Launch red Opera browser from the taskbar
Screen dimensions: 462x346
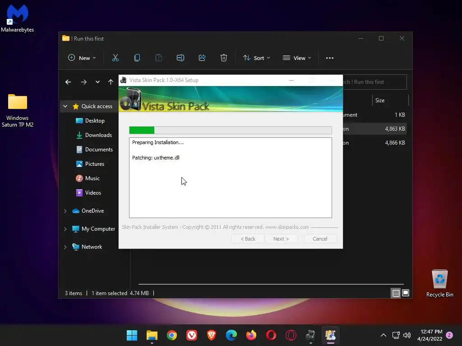(x=271, y=335)
